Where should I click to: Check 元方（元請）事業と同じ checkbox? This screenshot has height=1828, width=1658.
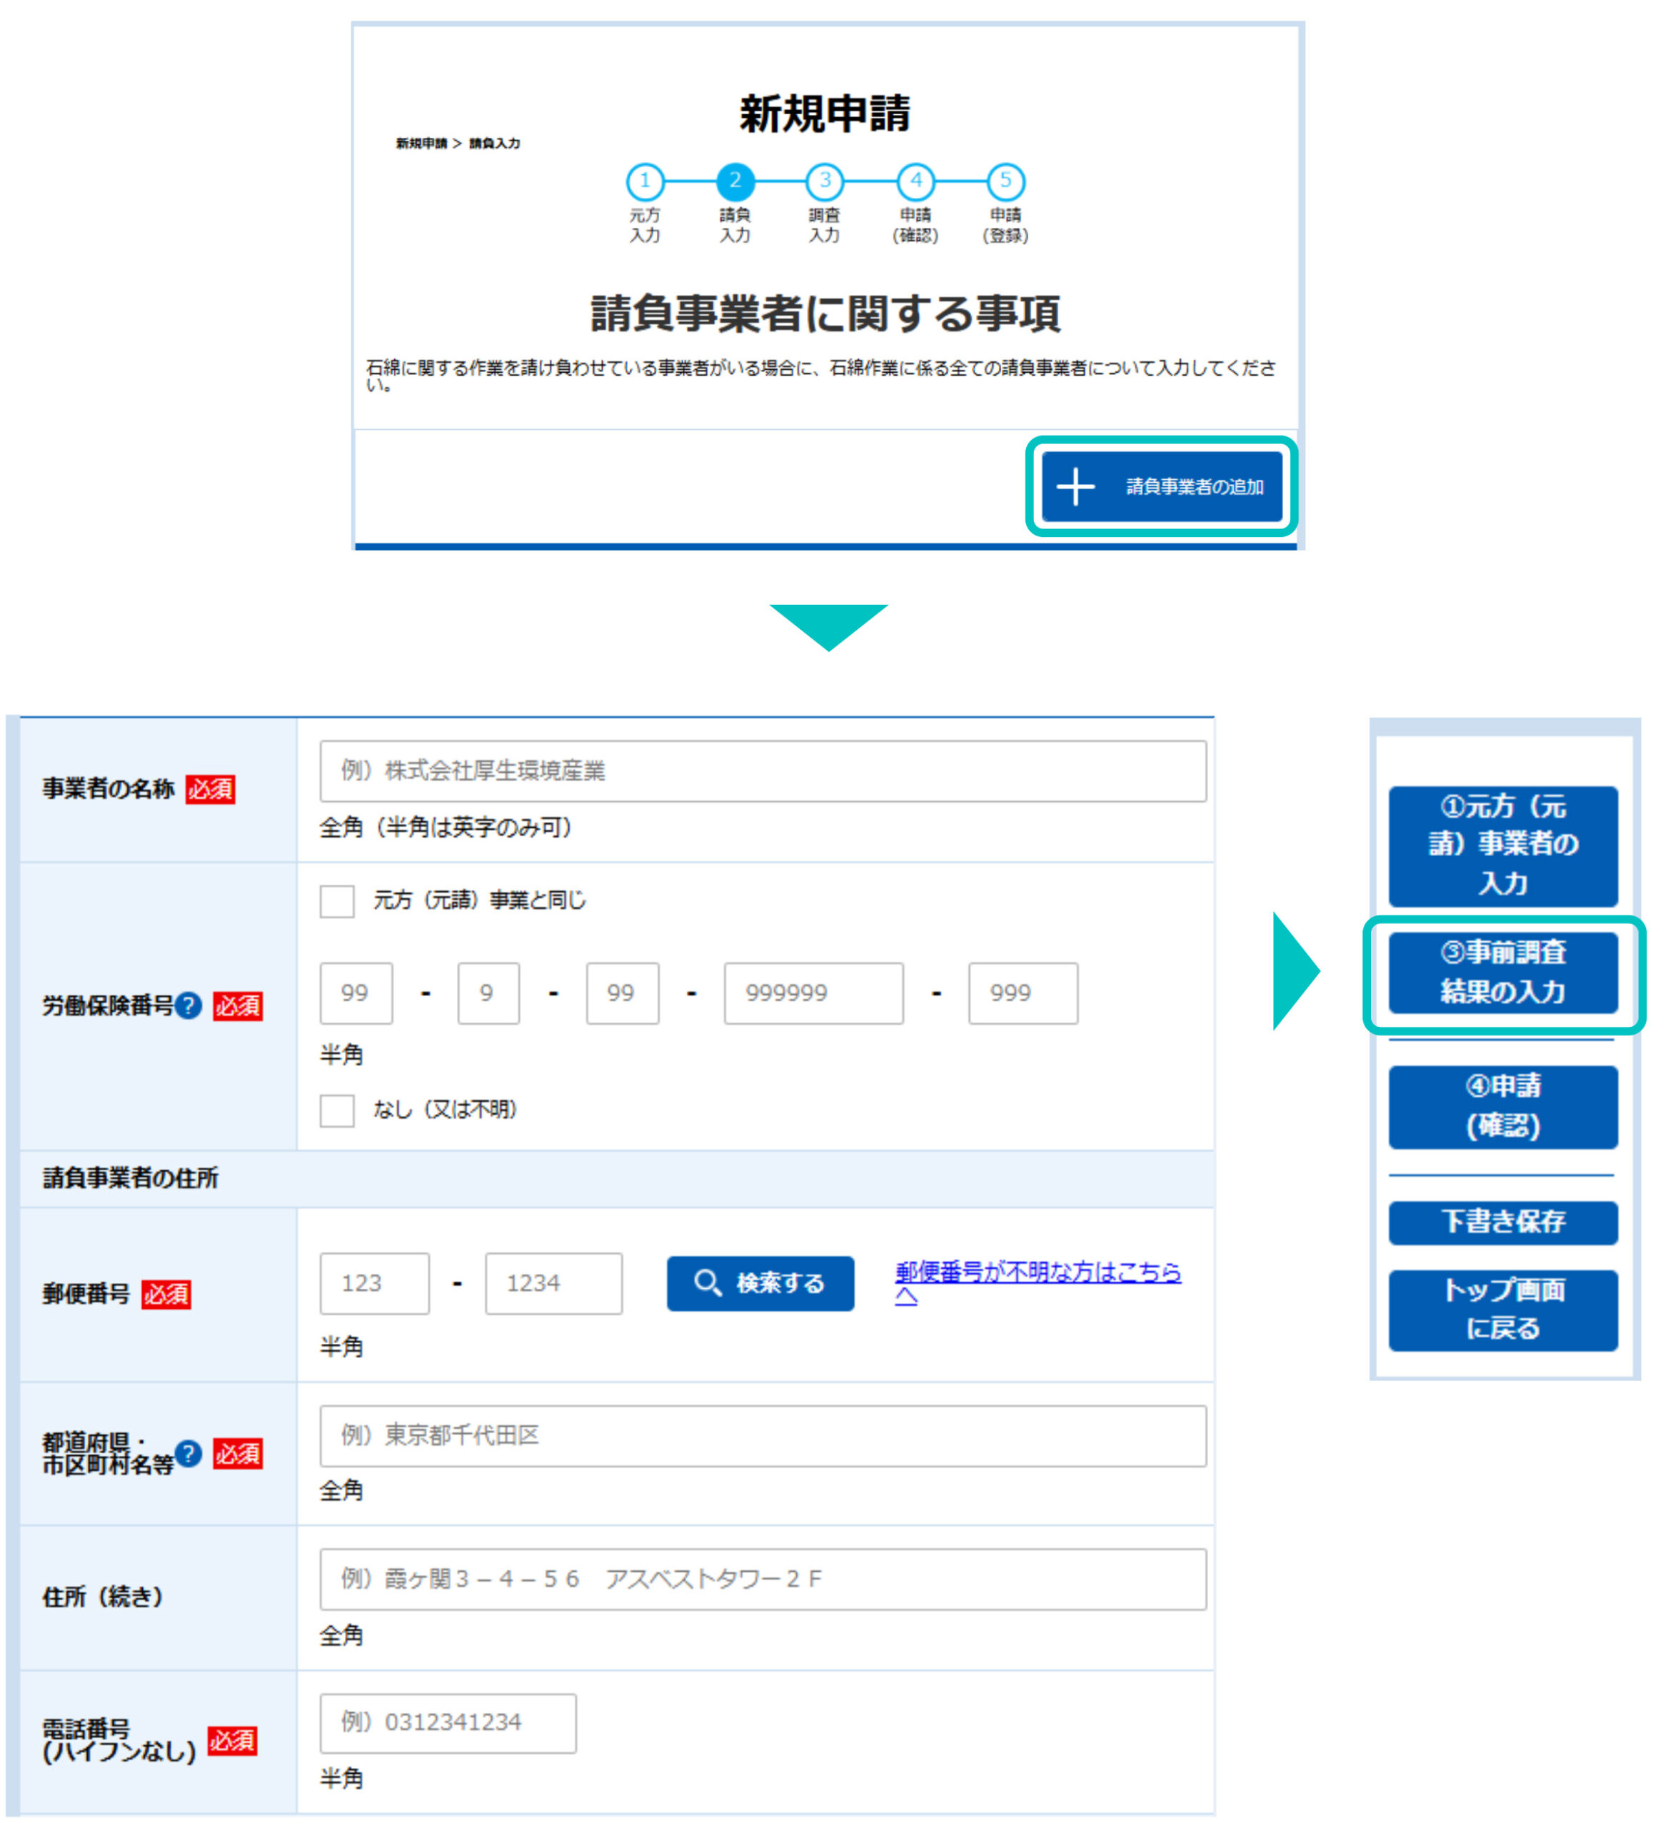tap(337, 901)
